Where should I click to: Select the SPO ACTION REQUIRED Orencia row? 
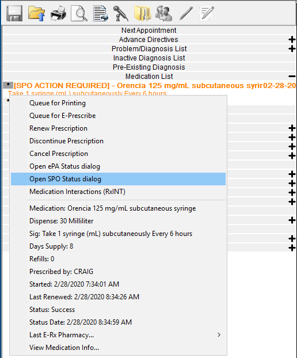(x=150, y=85)
